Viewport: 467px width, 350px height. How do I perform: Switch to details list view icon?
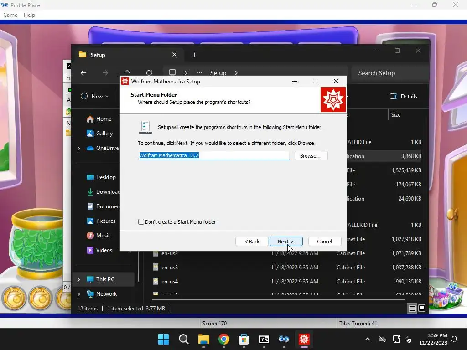click(x=412, y=309)
